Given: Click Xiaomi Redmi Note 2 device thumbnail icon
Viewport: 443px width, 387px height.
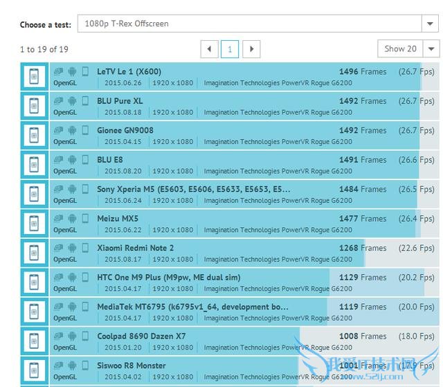Looking at the screenshot, I should [x=35, y=253].
